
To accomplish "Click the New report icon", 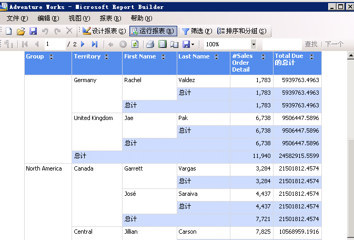I will click(x=8, y=32).
